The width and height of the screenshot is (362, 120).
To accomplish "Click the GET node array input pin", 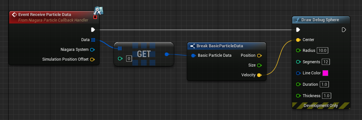I will 120,48.
